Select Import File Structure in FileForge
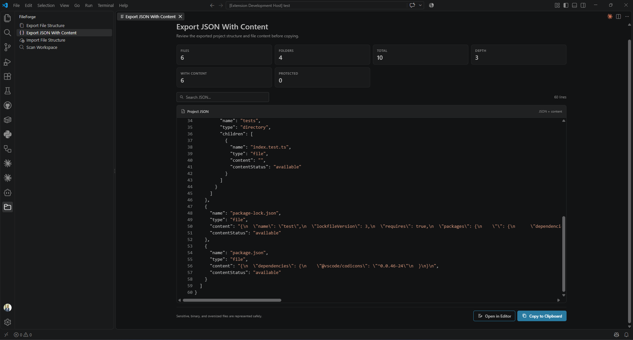 coord(64,40)
